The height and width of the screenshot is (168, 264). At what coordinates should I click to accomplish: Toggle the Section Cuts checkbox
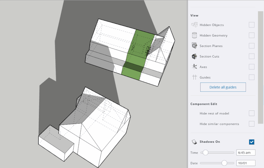click(x=251, y=56)
